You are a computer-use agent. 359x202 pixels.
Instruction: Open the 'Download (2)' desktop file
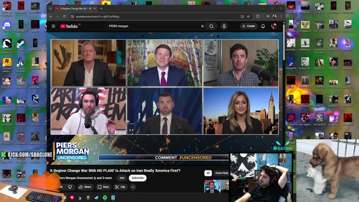[x=21, y=26]
